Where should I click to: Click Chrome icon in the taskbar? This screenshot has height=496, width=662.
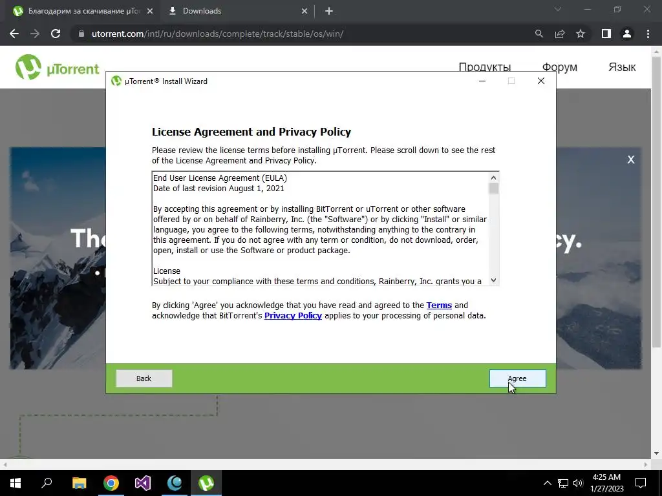[111, 483]
